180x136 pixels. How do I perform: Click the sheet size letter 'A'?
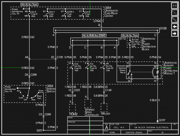pyautogui.click(x=107, y=127)
